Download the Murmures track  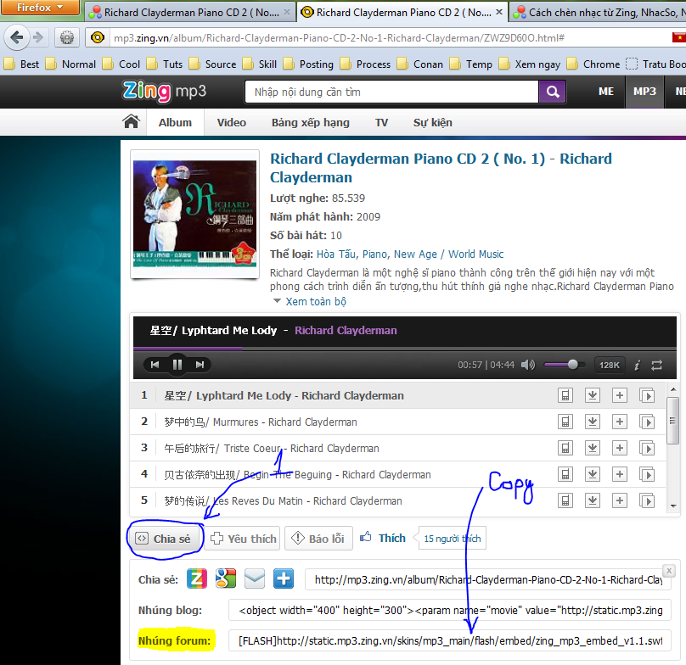point(593,422)
